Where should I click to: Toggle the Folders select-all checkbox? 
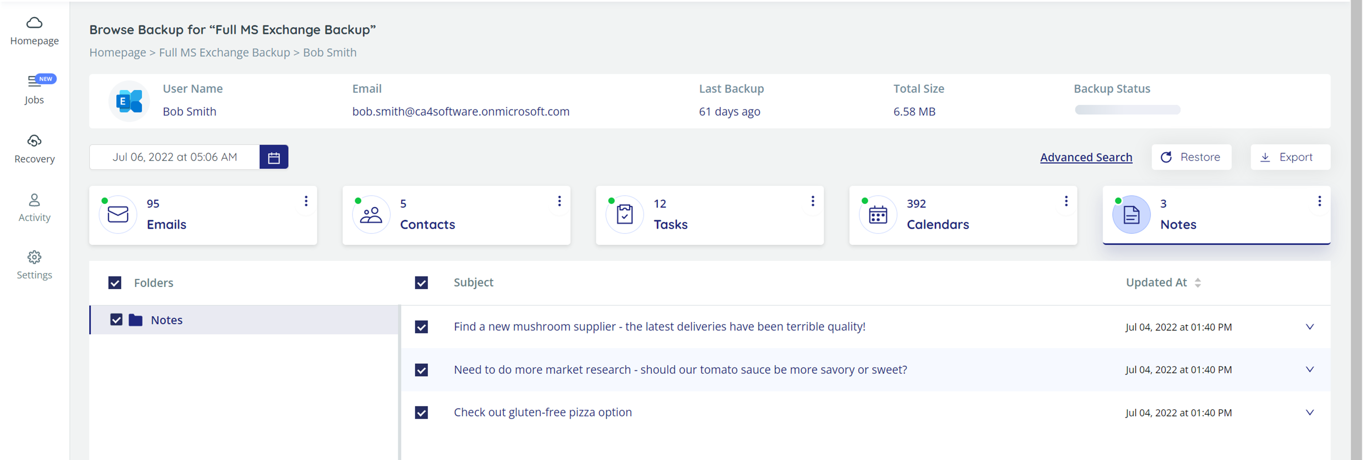click(x=115, y=283)
